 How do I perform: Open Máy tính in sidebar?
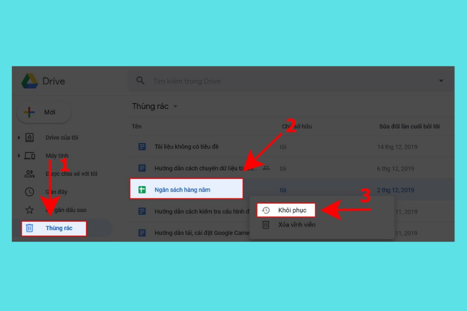pos(57,155)
